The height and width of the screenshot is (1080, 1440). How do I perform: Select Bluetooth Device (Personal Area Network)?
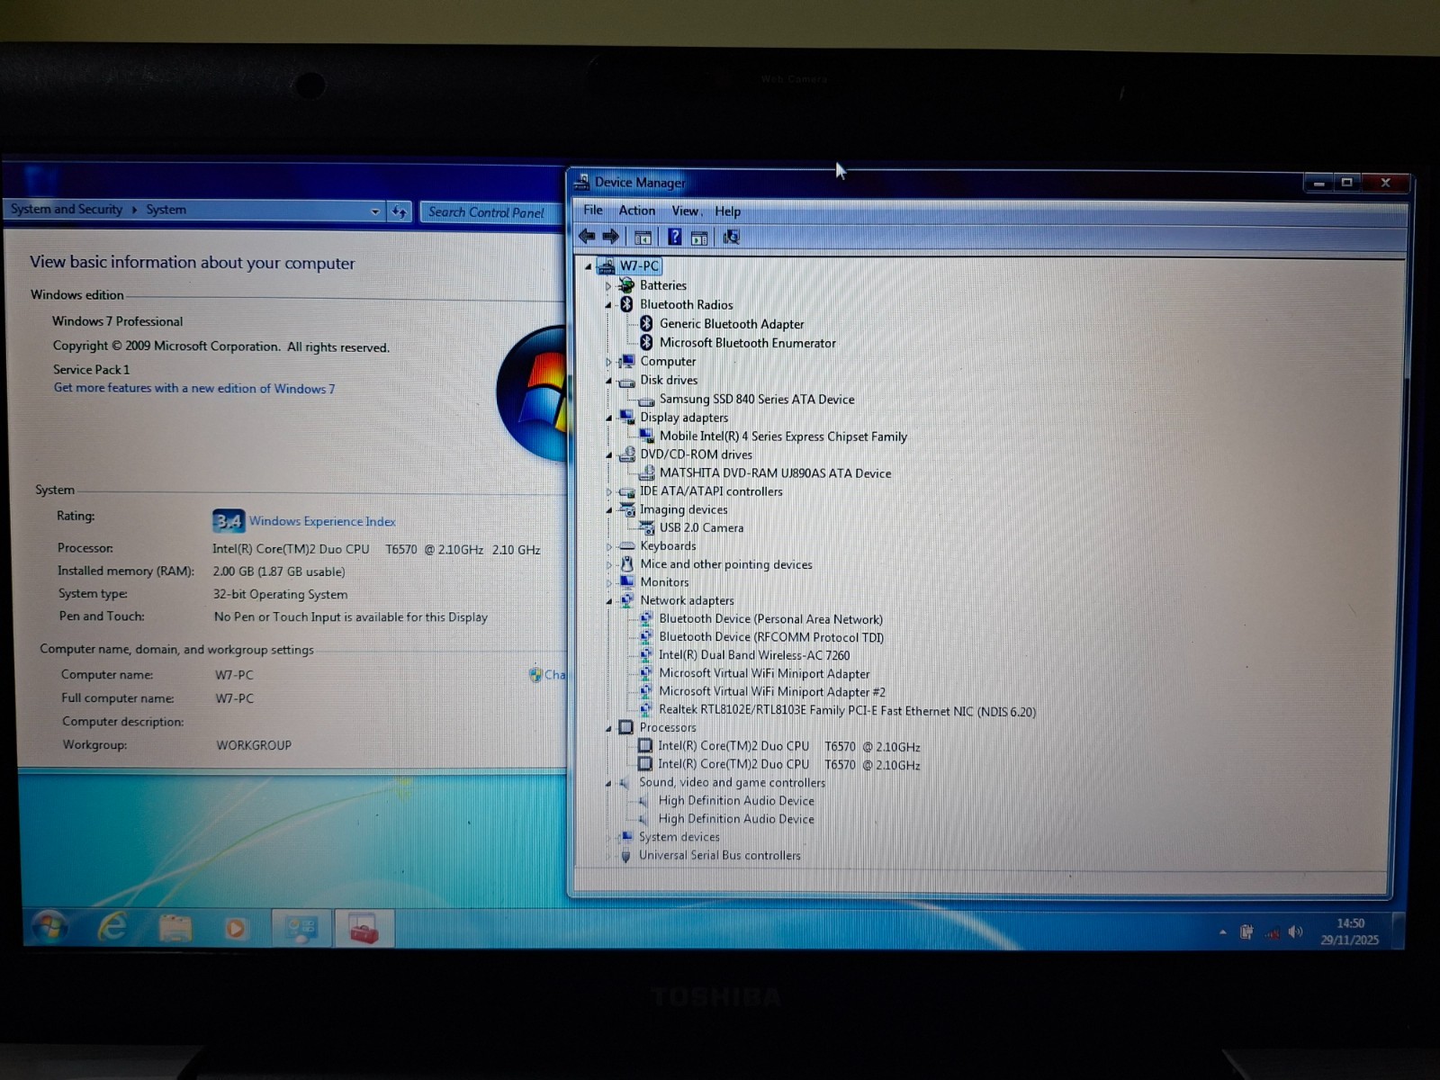pyautogui.click(x=770, y=619)
